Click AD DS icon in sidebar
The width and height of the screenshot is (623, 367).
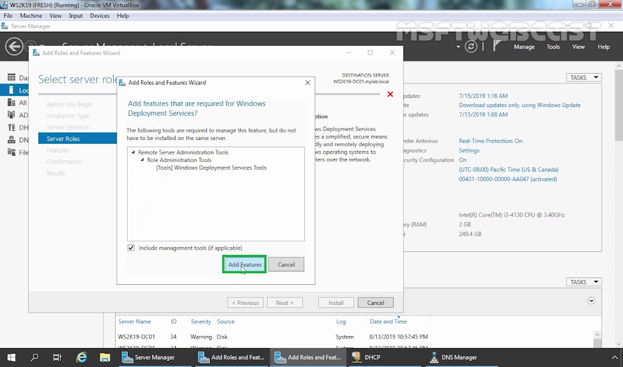(12, 115)
